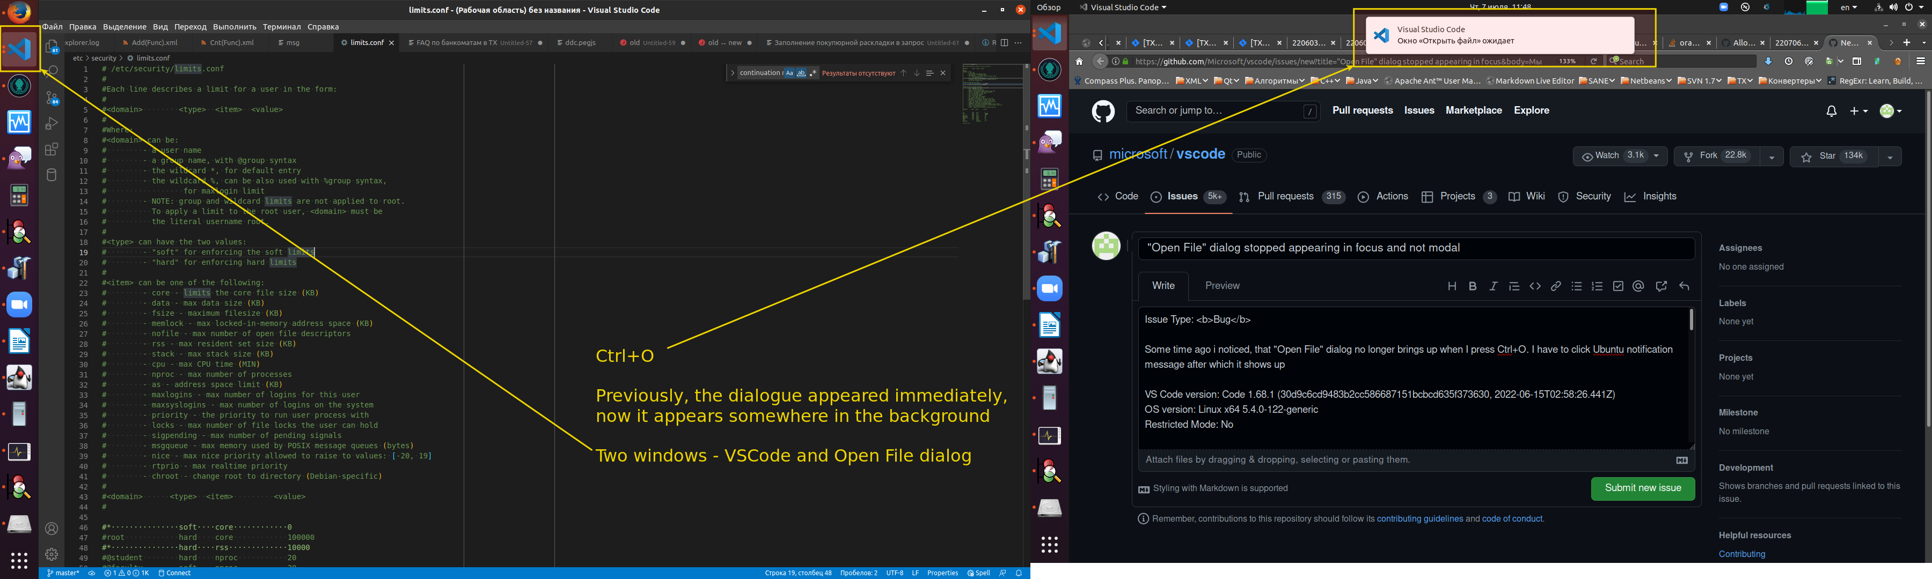Open the @mention icon in the issue toolbar

[x=1640, y=286]
